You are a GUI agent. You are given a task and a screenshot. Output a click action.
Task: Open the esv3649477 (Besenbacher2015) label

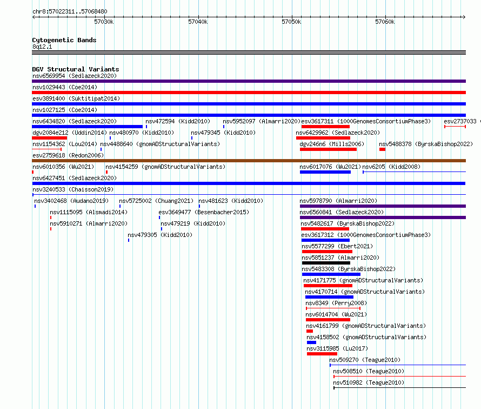[204, 212]
